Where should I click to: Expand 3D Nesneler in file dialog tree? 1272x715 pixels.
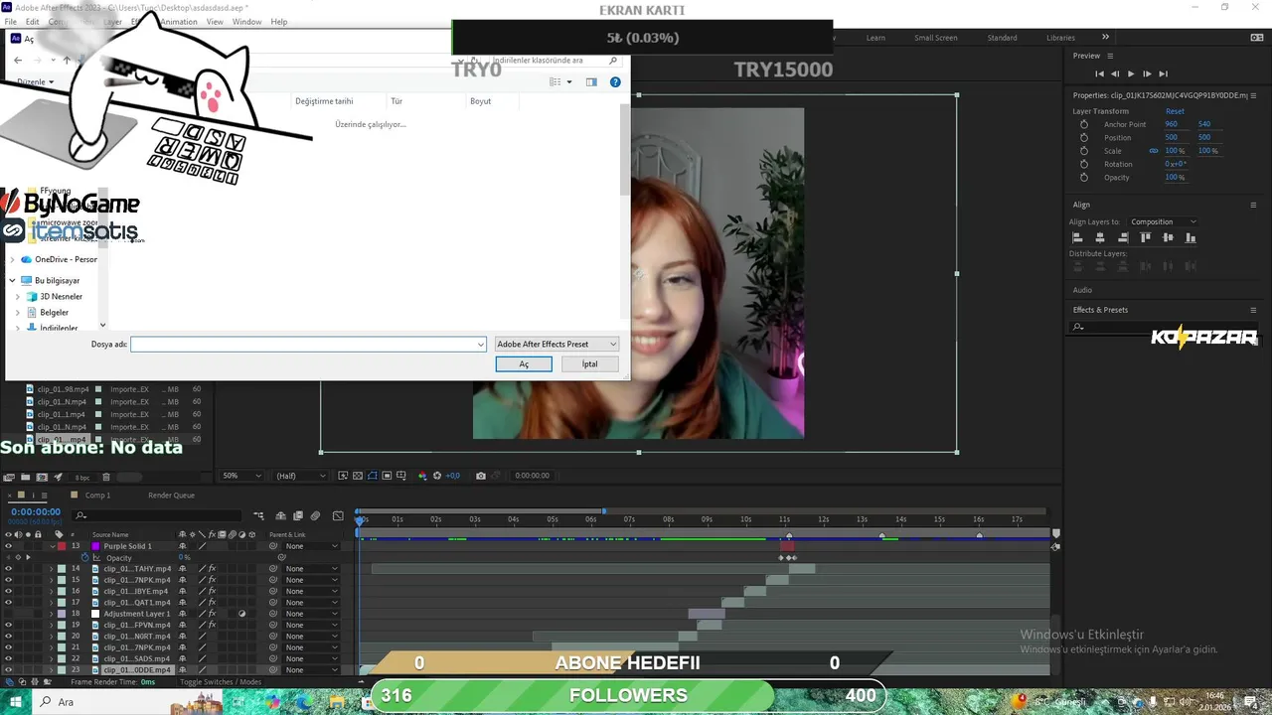pos(18,297)
